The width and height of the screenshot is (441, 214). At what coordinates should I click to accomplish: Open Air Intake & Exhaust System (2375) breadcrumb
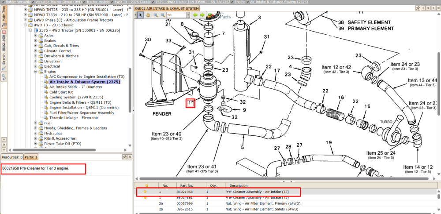[278, 2]
